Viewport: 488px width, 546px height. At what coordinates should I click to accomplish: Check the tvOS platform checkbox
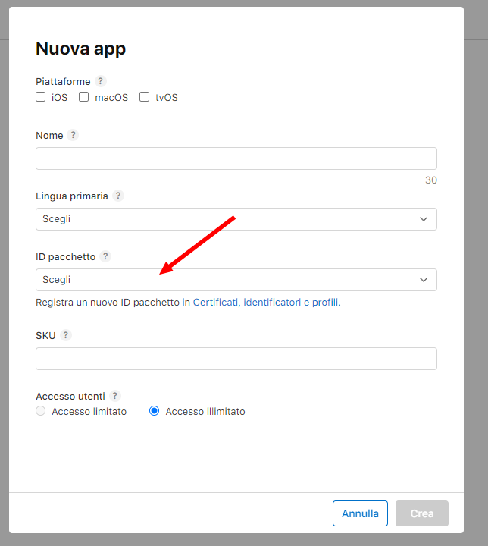(145, 97)
